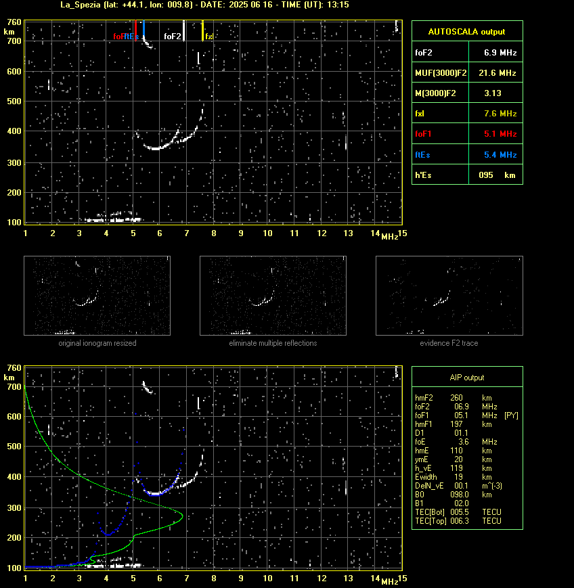This screenshot has height=588, width=574.
Task: Click the 3.13 M(3000)F2 value
Action: pyautogui.click(x=493, y=93)
